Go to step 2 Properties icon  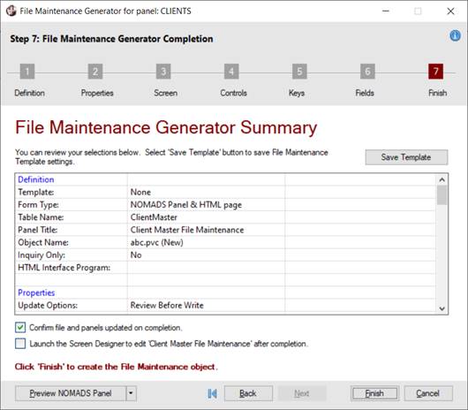click(x=95, y=72)
